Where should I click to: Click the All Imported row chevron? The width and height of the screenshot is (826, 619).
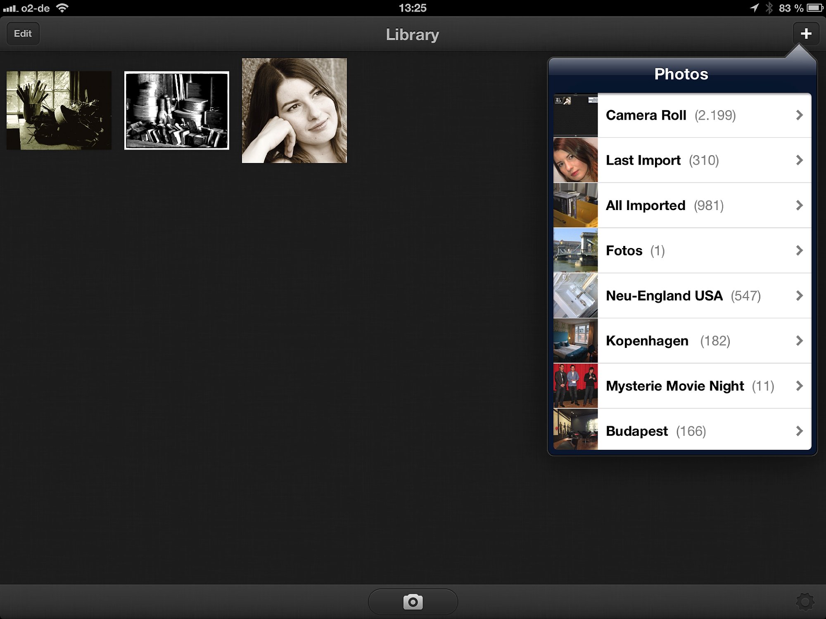(799, 206)
